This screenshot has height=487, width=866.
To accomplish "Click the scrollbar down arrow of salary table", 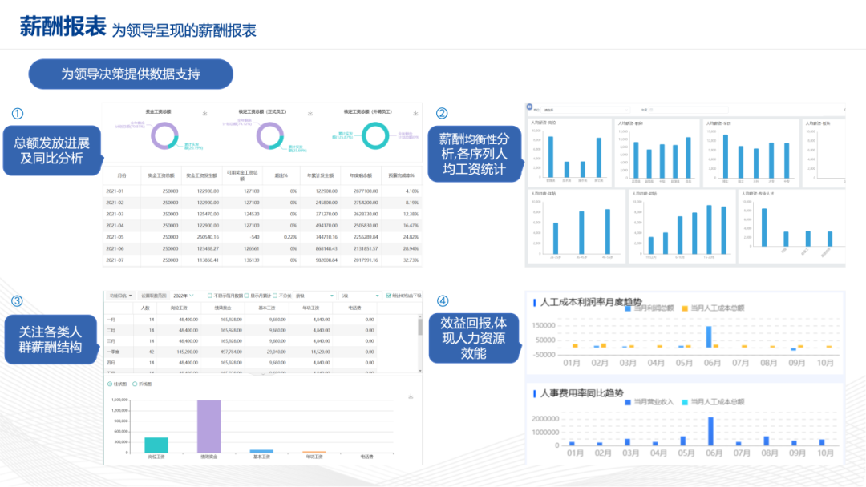I will [x=420, y=371].
